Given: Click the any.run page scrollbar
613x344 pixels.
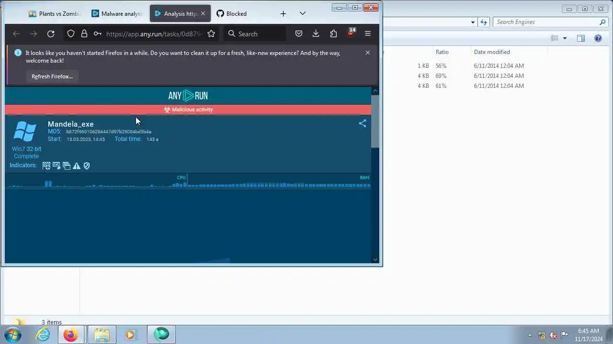Looking at the screenshot, I should pos(375,121).
